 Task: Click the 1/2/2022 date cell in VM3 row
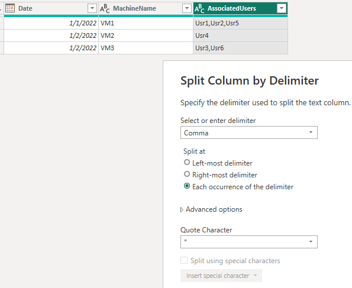tap(51, 48)
